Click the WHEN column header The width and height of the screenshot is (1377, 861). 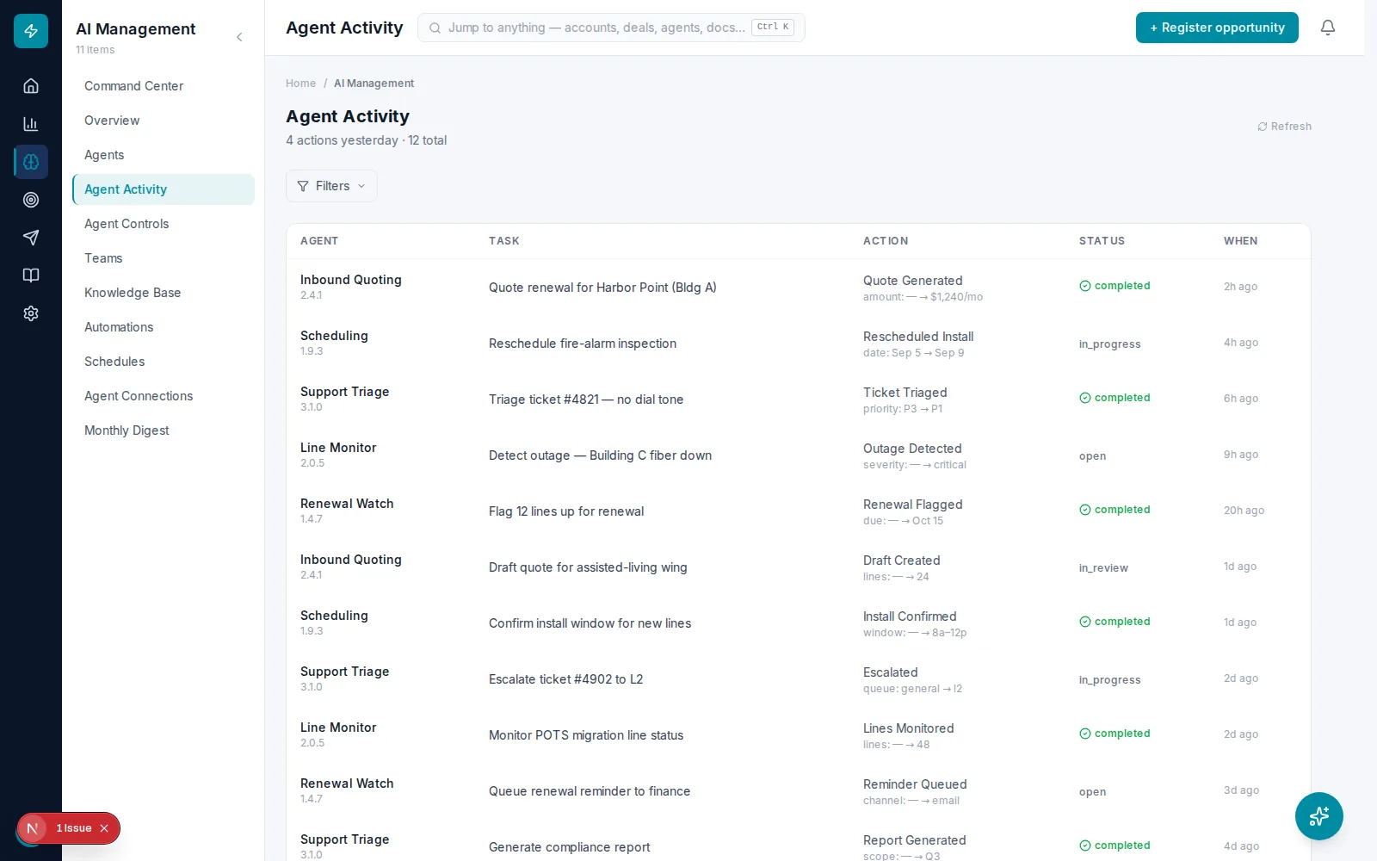point(1240,241)
